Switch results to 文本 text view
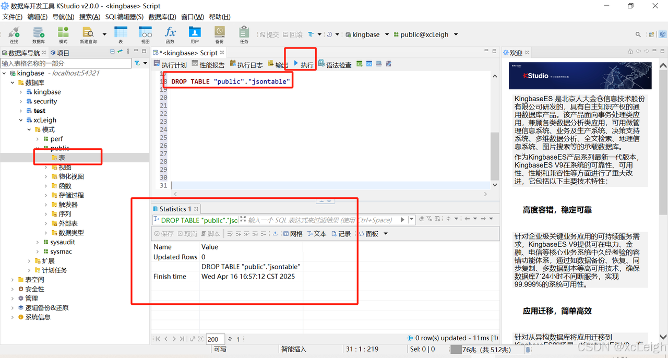668x358 pixels. point(317,234)
